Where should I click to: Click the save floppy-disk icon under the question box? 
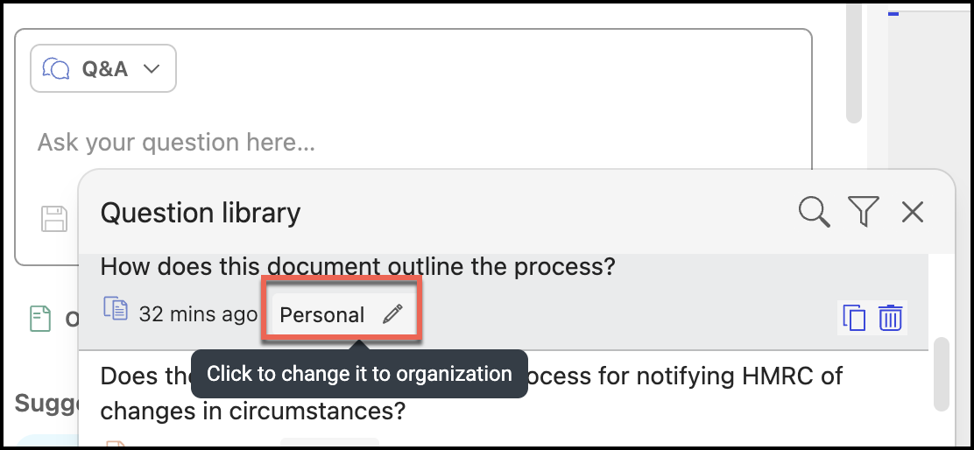54,219
